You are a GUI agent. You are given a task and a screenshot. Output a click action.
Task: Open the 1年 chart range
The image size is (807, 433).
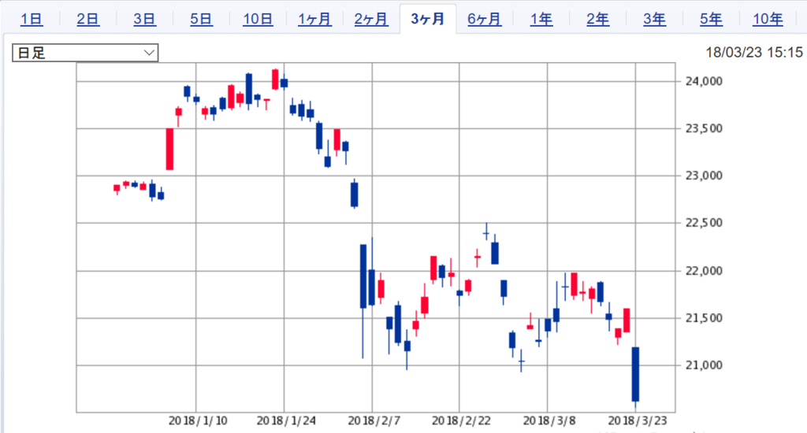coord(541,20)
